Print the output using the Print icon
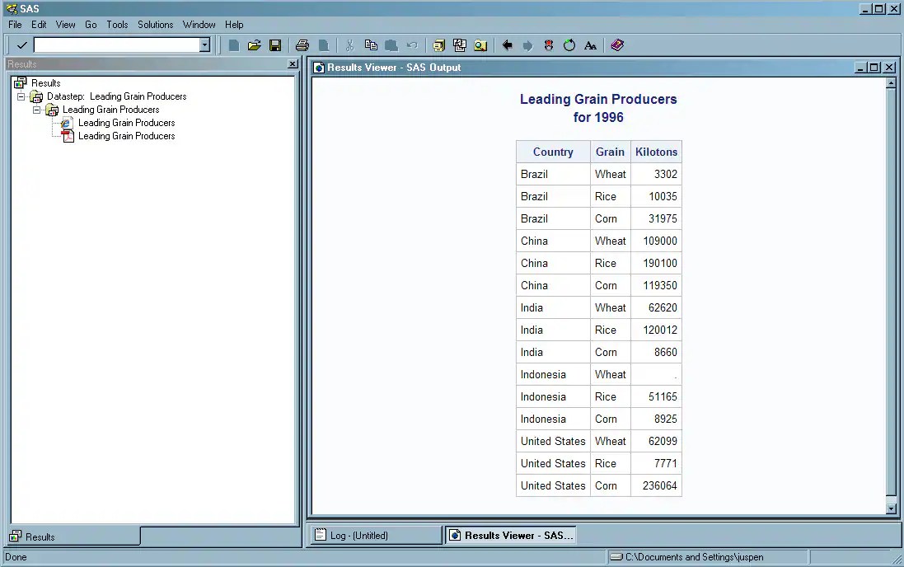Viewport: 904px width, 567px height. 303,45
